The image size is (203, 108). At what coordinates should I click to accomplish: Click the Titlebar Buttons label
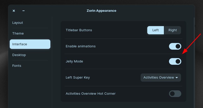(79, 30)
